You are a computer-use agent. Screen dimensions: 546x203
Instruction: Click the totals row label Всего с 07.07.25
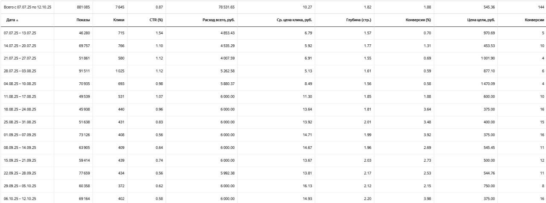point(27,7)
